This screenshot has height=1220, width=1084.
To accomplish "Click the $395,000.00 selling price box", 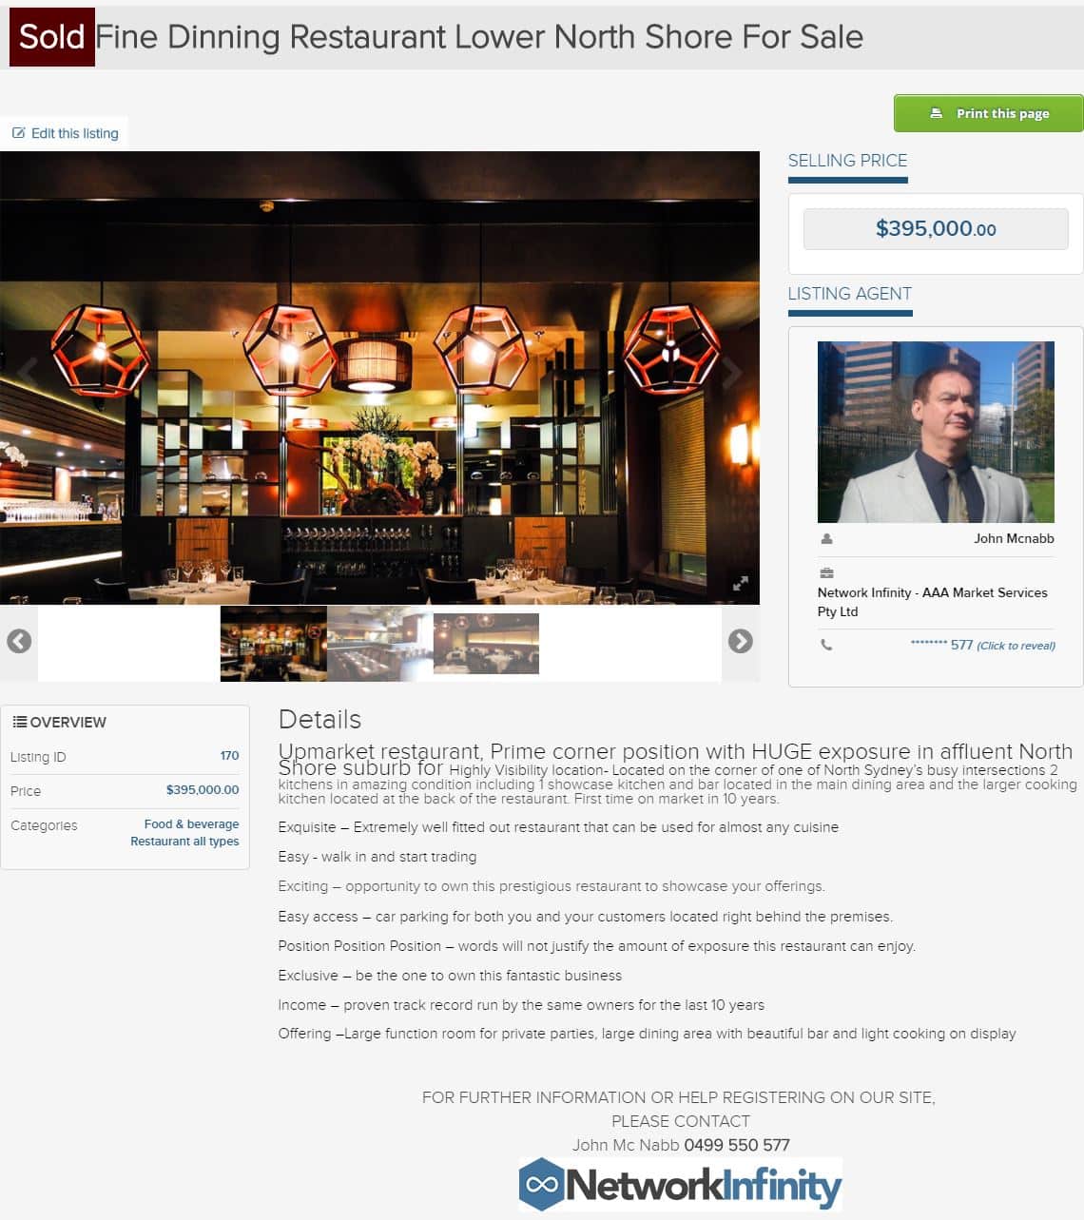I will (x=936, y=229).
